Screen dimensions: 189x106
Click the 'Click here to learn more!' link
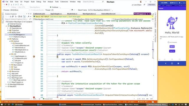click(x=58, y=16)
